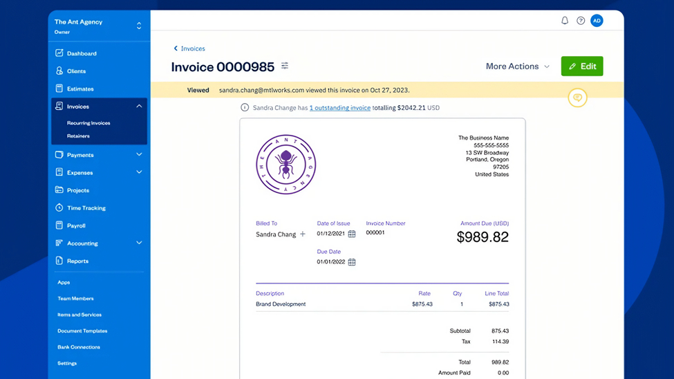The width and height of the screenshot is (674, 379).
Task: Click the invoice number 000001 value
Action: click(x=375, y=232)
